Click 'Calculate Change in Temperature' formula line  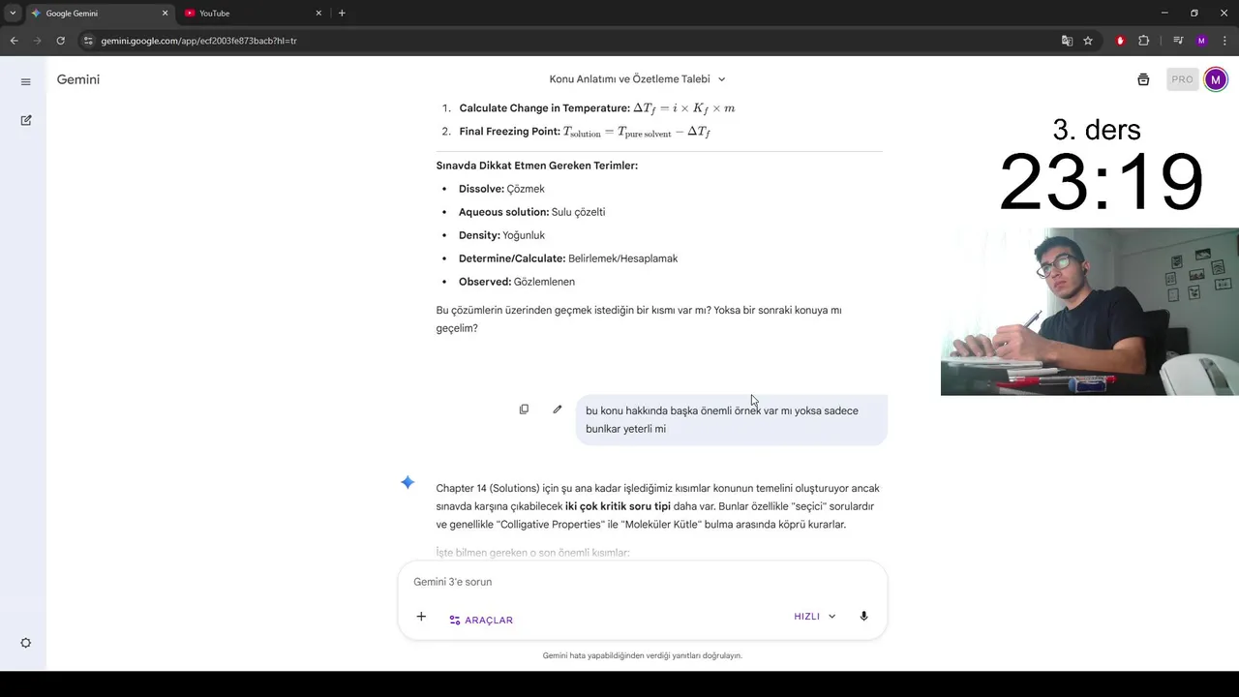(x=597, y=108)
